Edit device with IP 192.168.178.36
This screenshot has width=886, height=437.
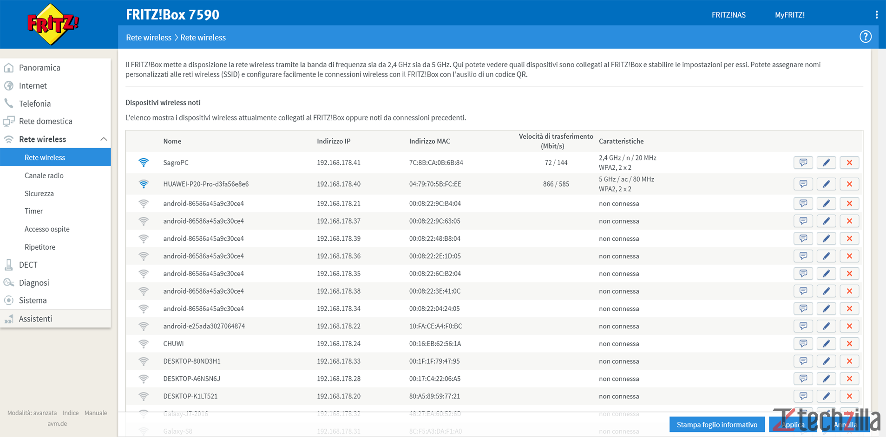(826, 256)
